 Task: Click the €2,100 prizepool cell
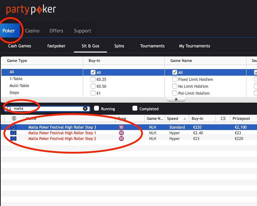click(x=241, y=127)
